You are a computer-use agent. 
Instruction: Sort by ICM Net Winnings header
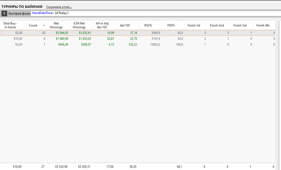point(79,25)
